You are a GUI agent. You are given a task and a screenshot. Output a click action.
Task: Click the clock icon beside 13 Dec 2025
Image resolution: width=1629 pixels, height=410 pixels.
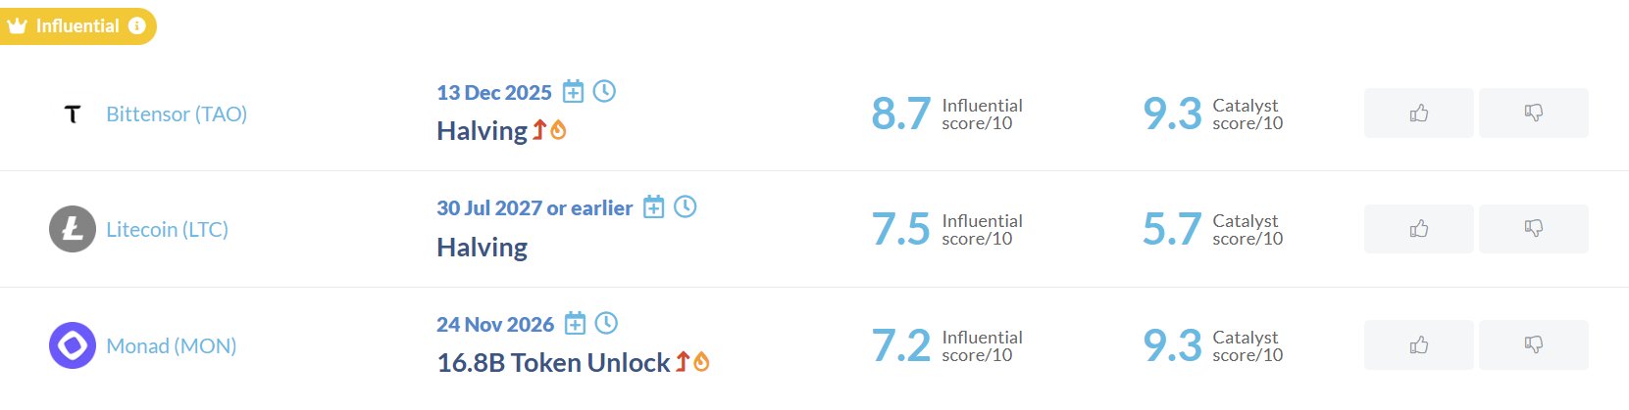click(x=604, y=91)
